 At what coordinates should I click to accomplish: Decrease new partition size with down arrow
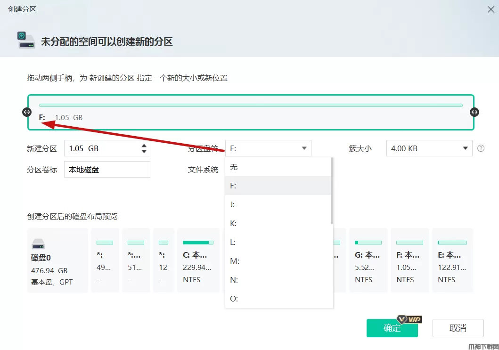click(144, 151)
